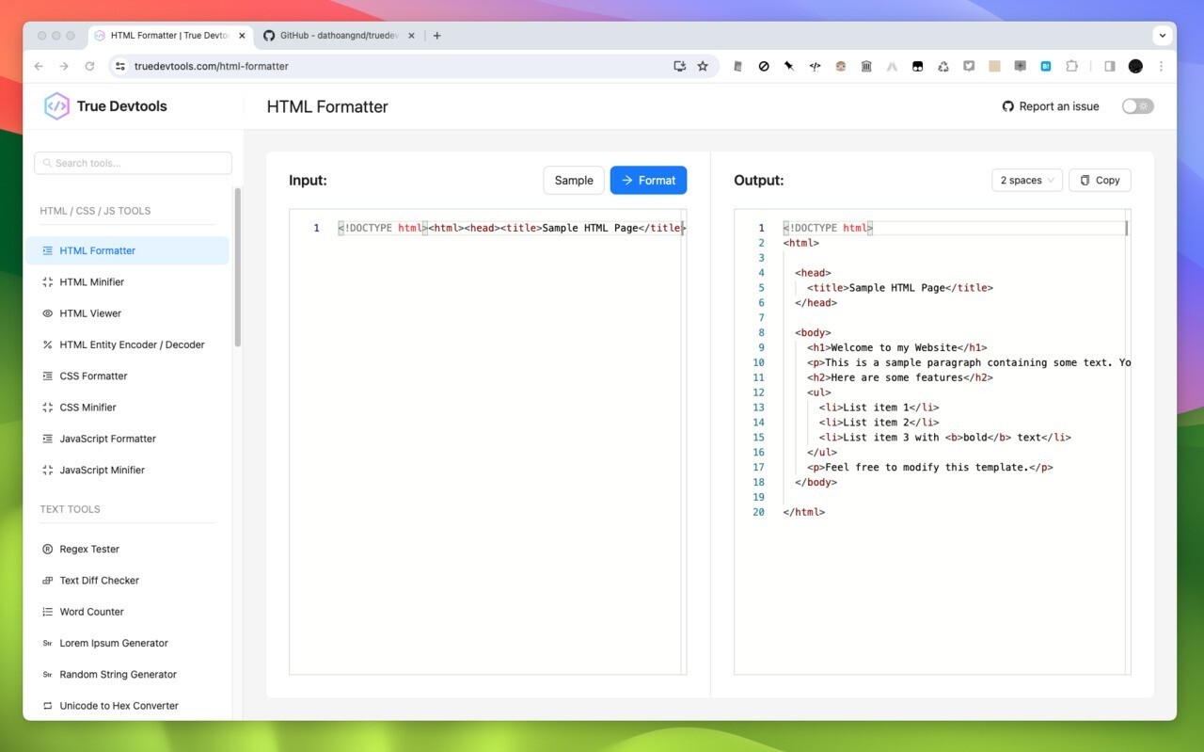Click the Search tools input field
This screenshot has width=1204, height=752.
point(132,163)
